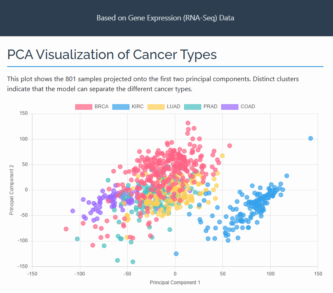Viewport: 333px width, 293px height.
Task: Hide PRAD samples using the legend text
Action: pos(210,107)
